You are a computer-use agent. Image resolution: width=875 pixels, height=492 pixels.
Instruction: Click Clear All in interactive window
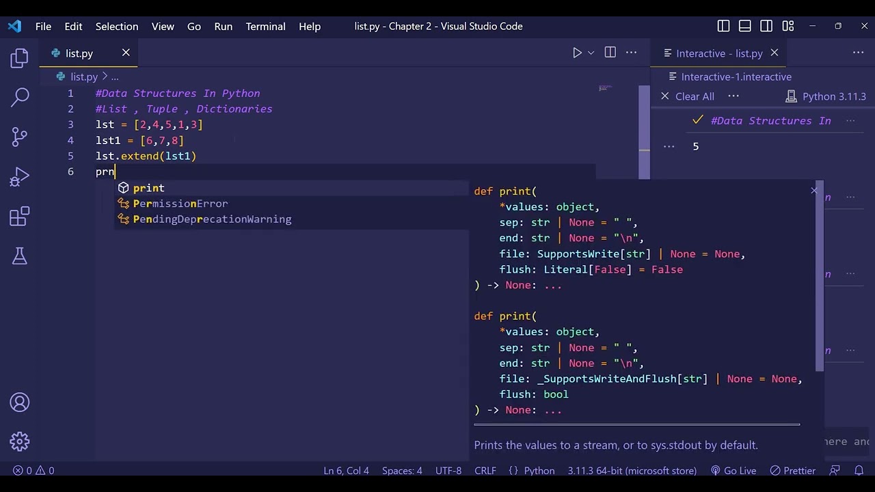click(688, 96)
